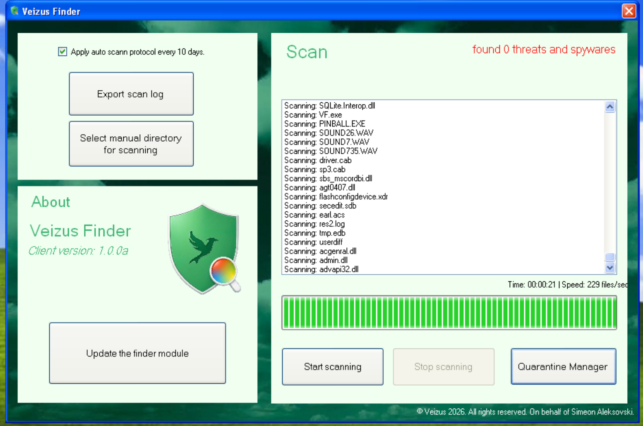The width and height of the screenshot is (643, 426).
Task: Click the Veizus 2026 copyright footer text
Action: pyautogui.click(x=525, y=412)
